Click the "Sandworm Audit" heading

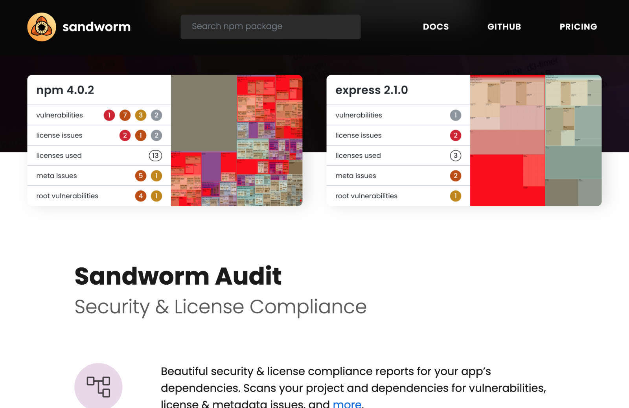tap(178, 276)
